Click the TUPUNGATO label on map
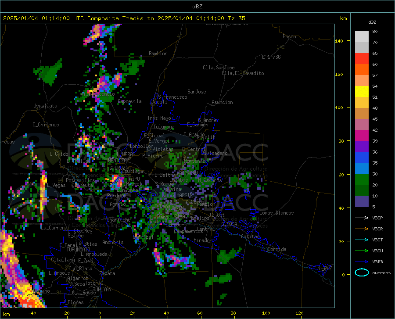The width and height of the screenshot is (395, 319). [79, 250]
